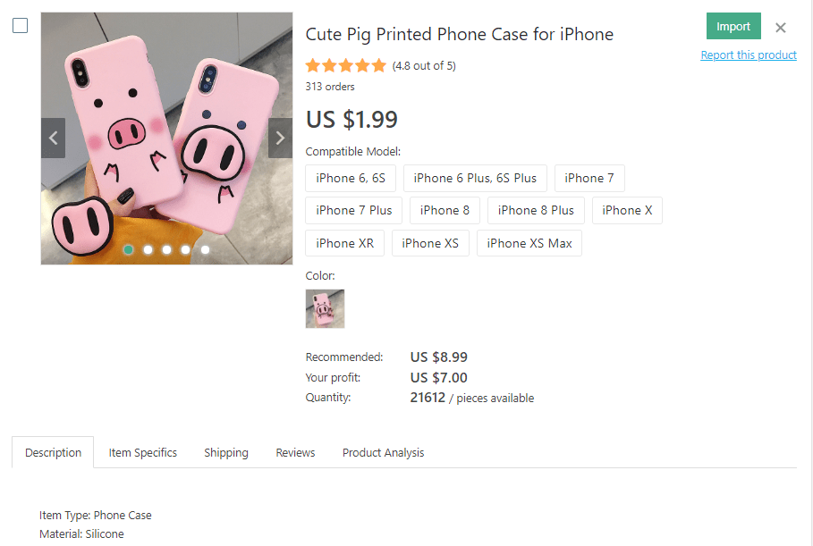Tick the product selection checkbox
813x546 pixels.
[x=20, y=26]
